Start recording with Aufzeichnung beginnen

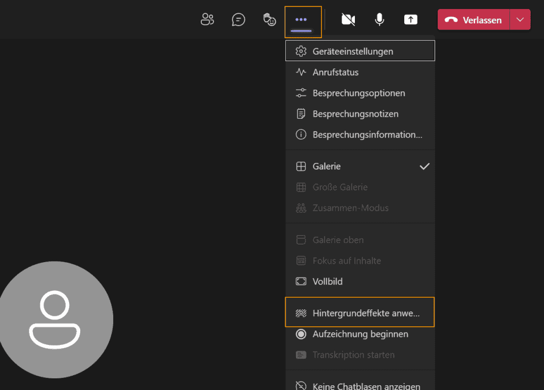coord(360,334)
